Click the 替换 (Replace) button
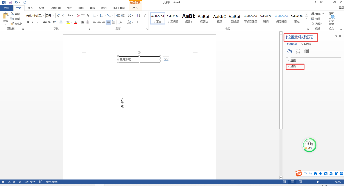This screenshot has height=186, width=344. click(318, 19)
